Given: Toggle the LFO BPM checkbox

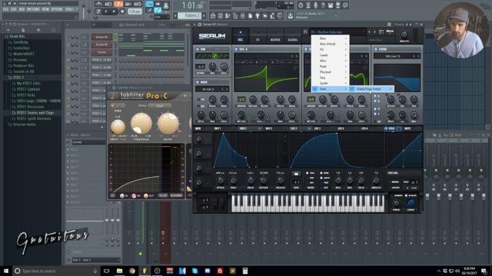Looking at the screenshot, I should [322, 173].
